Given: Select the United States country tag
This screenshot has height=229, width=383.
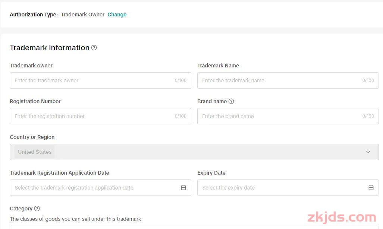Looking at the screenshot, I should (35, 152).
